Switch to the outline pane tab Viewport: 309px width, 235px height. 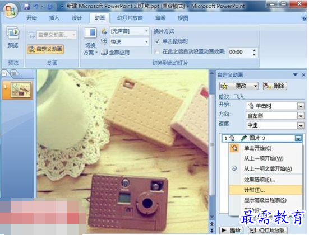(14, 74)
